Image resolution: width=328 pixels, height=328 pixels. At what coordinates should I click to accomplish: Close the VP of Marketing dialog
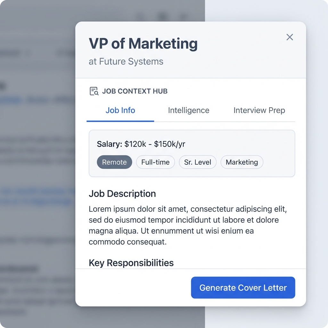pos(290,37)
